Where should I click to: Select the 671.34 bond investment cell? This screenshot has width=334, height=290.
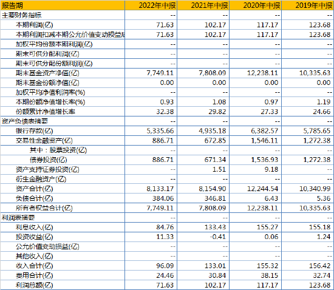(203, 160)
